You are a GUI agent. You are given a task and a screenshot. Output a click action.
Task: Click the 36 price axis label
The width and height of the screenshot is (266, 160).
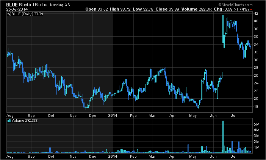coord(256,37)
